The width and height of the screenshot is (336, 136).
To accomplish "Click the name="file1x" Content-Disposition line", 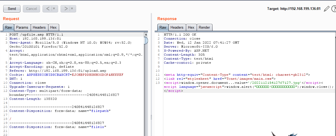I will tap(58, 127).
